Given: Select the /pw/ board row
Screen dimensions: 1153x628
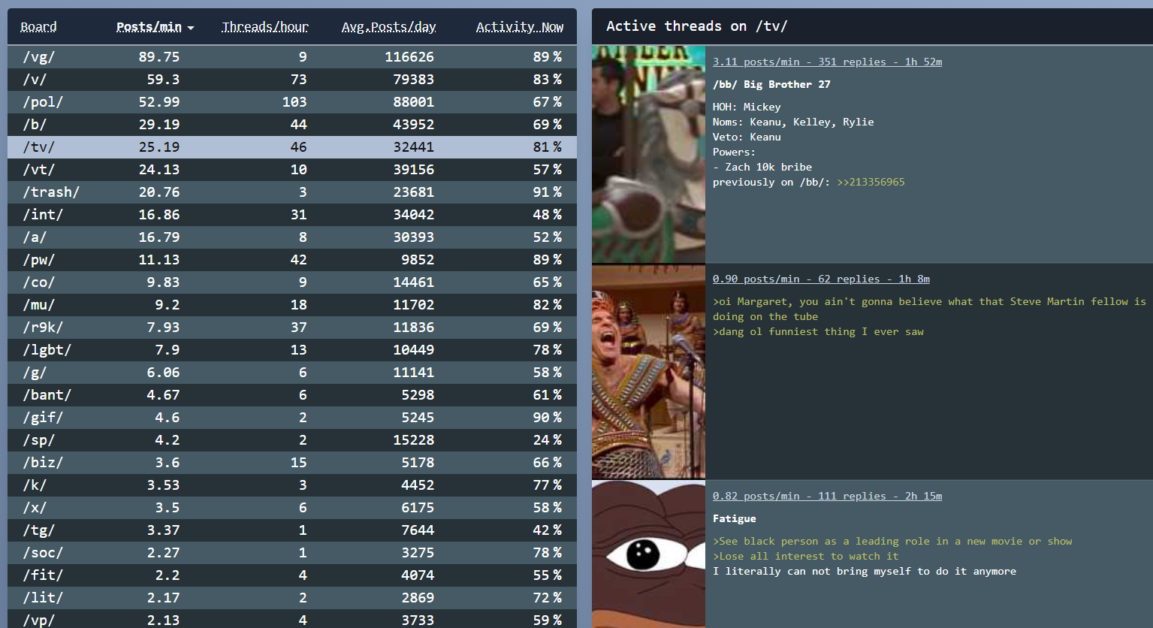Looking at the screenshot, I should coord(292,260).
